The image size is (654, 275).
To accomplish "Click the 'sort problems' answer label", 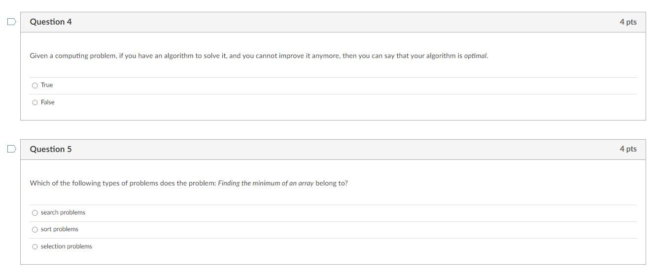I will pyautogui.click(x=60, y=229).
